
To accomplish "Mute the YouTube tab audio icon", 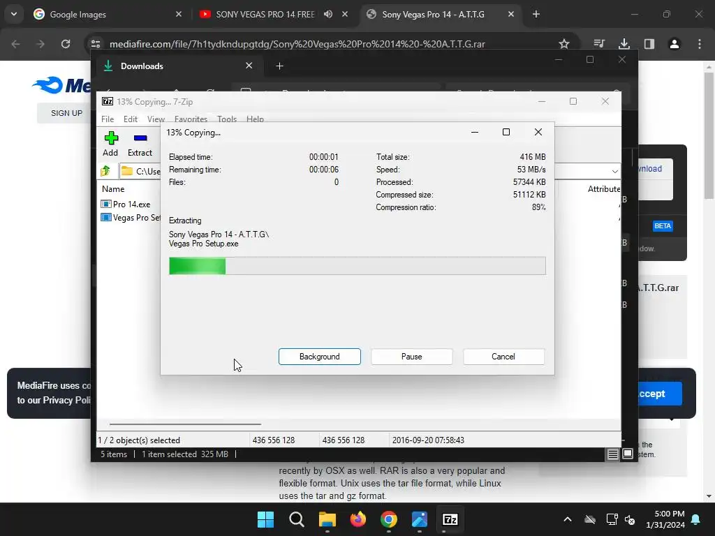I will click(328, 14).
